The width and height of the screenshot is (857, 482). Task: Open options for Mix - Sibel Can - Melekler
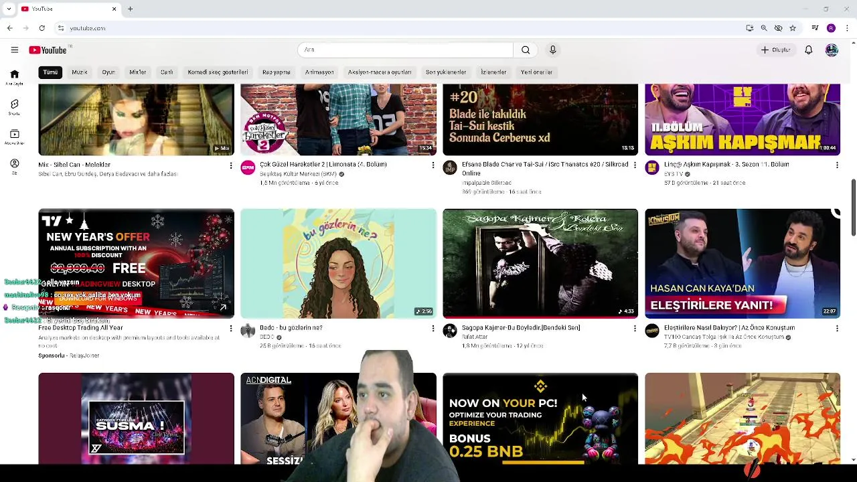(231, 165)
